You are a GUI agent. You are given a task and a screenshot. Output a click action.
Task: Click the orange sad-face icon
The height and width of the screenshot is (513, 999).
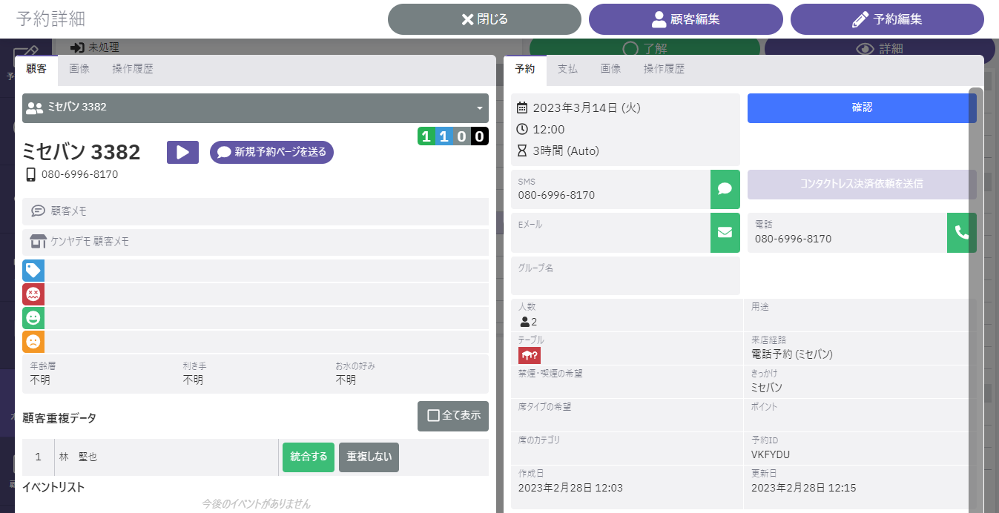(33, 342)
